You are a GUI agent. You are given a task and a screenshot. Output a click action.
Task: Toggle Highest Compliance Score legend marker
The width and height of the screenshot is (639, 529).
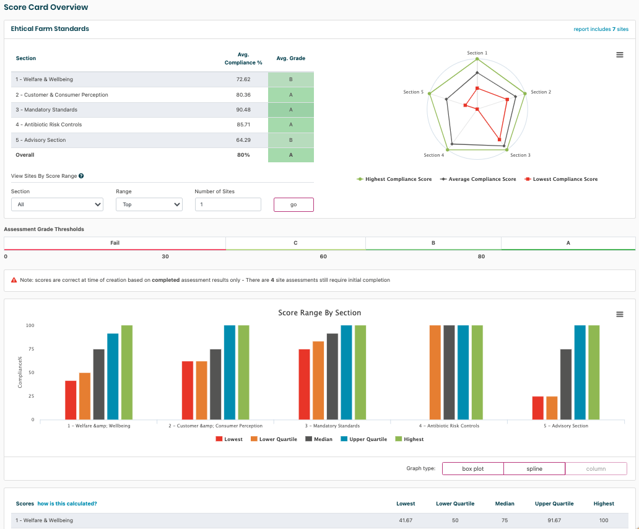tap(360, 179)
